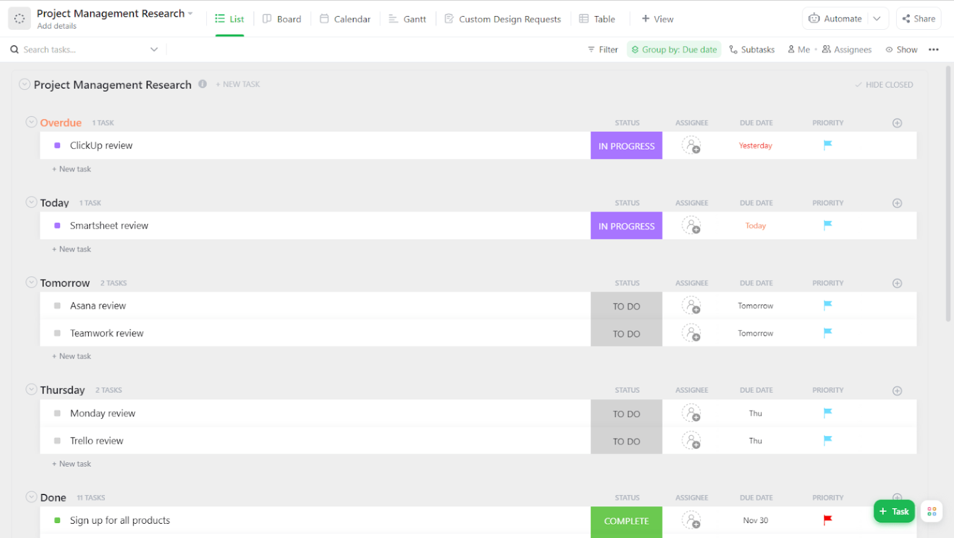
Task: Open the Automate dropdown arrow
Action: [878, 19]
